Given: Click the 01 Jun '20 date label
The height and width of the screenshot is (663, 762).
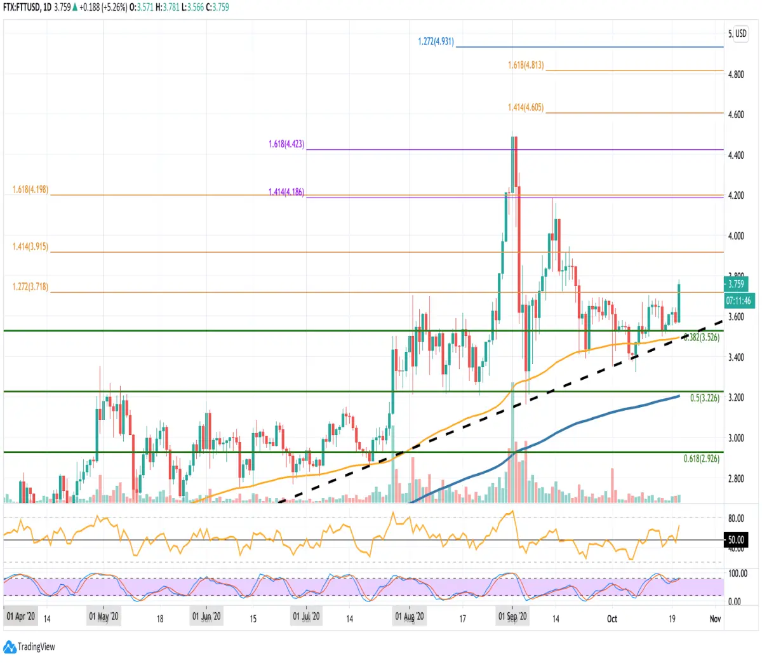Looking at the screenshot, I should 206,617.
